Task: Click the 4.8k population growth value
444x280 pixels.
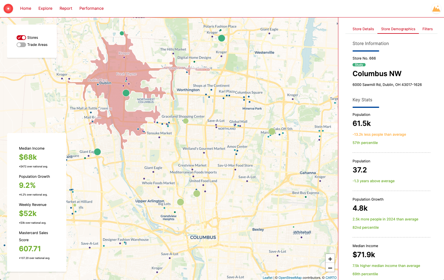Action: tap(360, 208)
